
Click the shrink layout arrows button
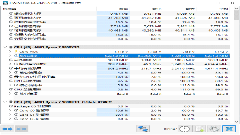22,129
